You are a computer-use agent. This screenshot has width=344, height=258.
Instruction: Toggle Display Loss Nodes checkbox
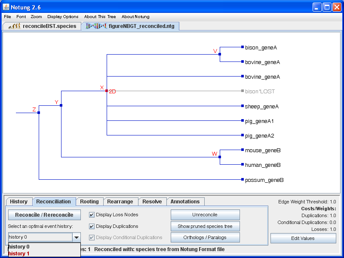92,215
